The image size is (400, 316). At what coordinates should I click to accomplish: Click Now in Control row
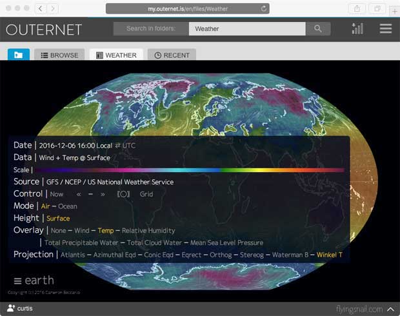(57, 194)
